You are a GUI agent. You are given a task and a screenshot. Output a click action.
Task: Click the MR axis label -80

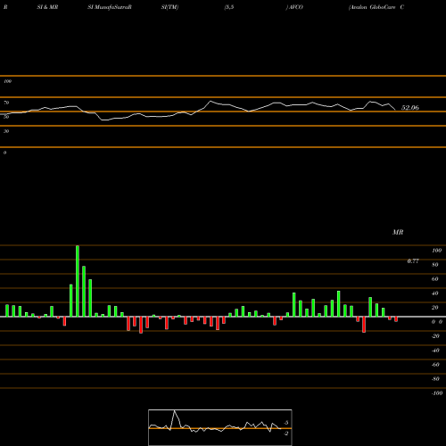click(435, 379)
